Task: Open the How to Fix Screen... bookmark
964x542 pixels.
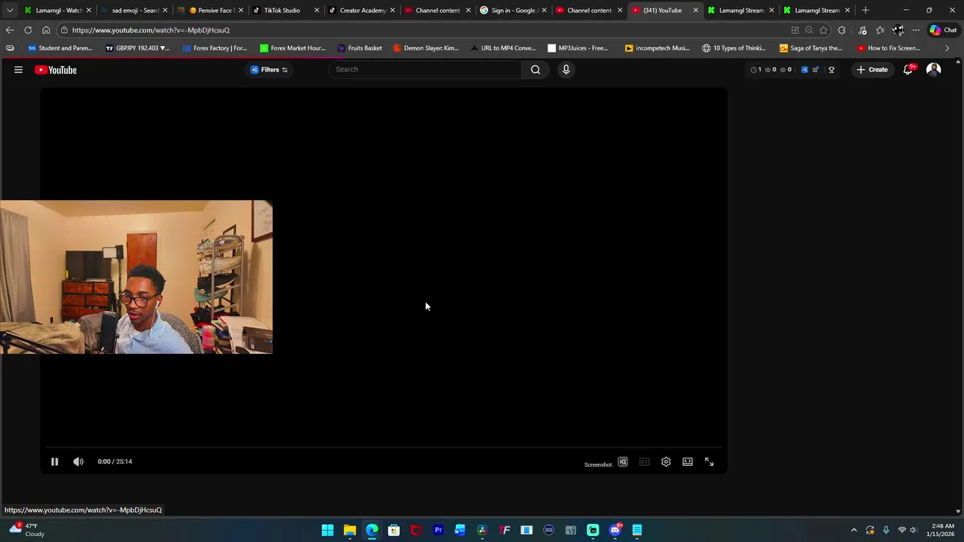Action: pyautogui.click(x=889, y=48)
